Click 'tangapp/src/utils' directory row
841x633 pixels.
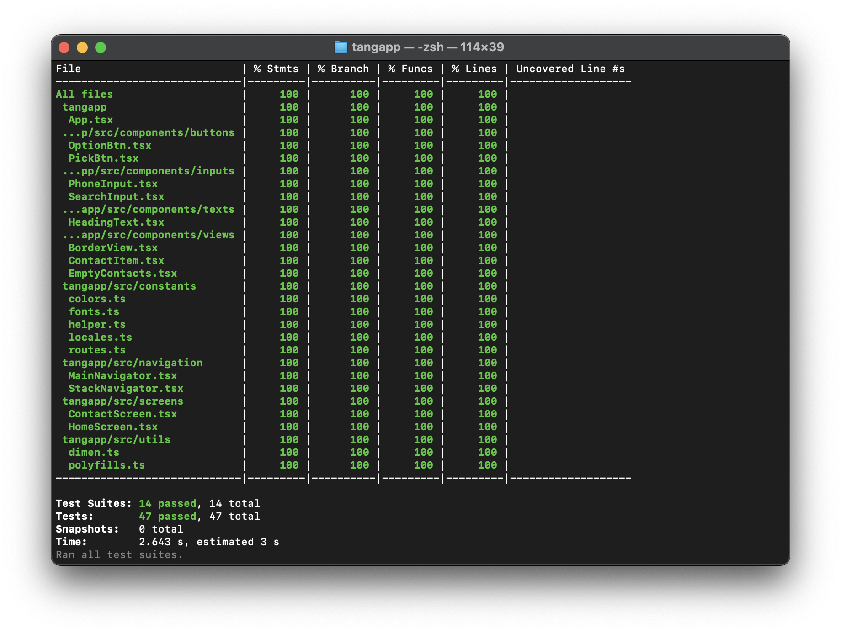pyautogui.click(x=117, y=440)
